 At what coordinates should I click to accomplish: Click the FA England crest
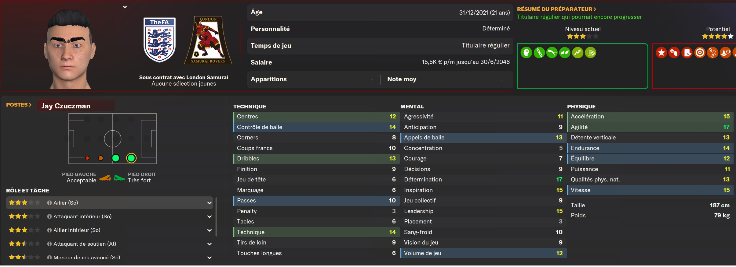click(x=159, y=40)
